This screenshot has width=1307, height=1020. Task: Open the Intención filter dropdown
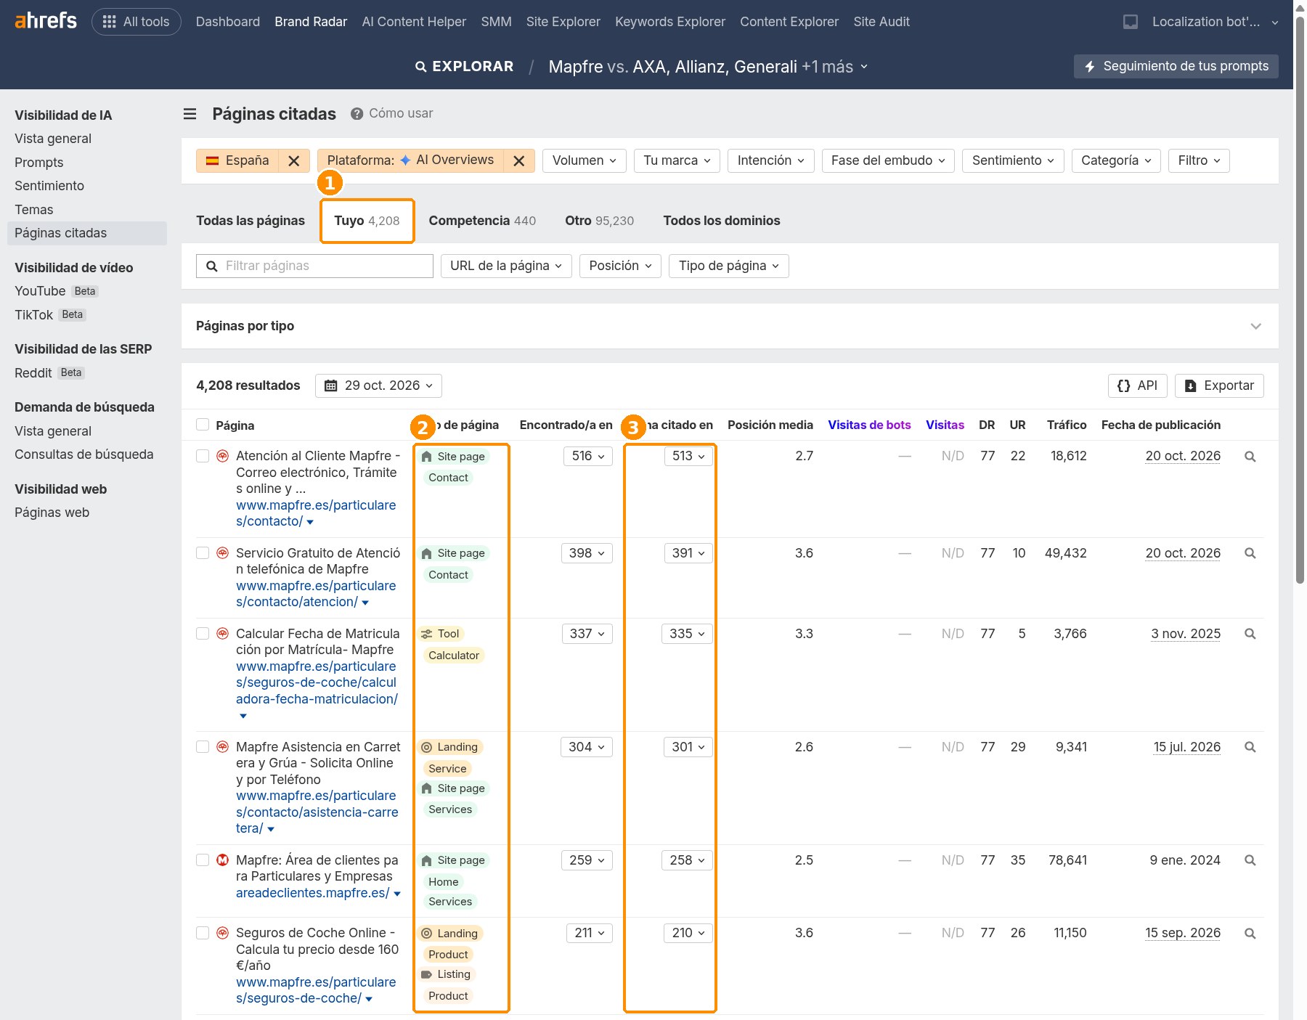(x=770, y=160)
